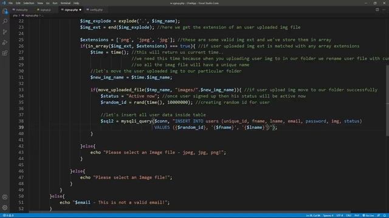Click the VS Code logo icon
389x218 pixels.
click(4, 3)
